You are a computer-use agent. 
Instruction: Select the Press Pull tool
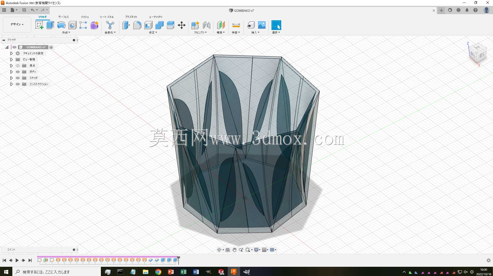pyautogui.click(x=126, y=25)
